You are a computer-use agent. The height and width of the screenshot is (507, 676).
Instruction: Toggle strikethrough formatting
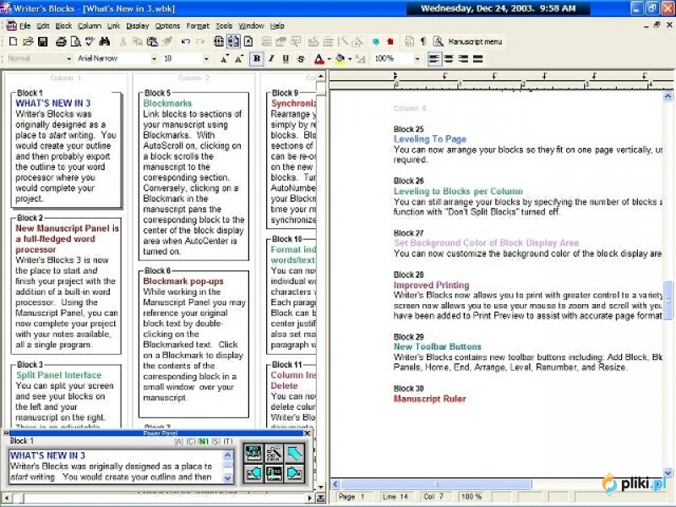[x=301, y=58]
